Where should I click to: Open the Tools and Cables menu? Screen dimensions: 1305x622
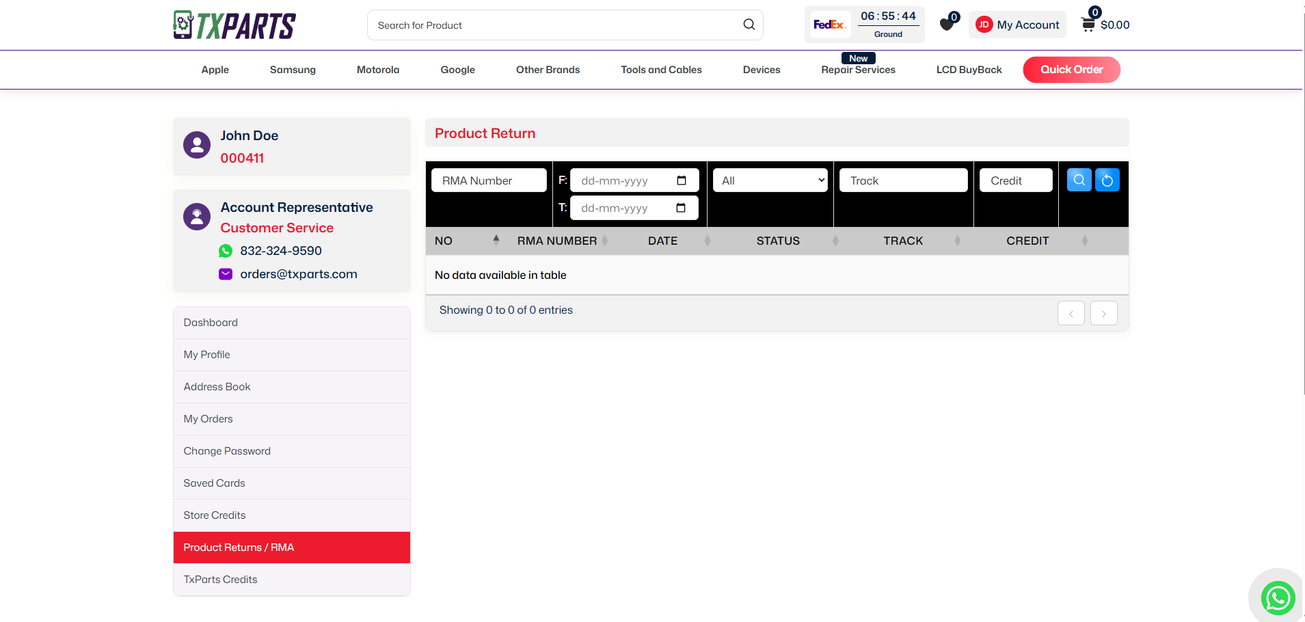pos(662,70)
